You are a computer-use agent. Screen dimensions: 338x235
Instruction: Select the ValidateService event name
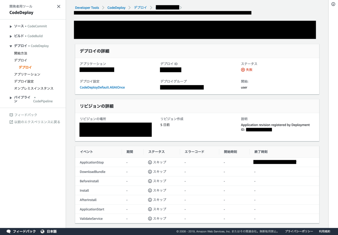(x=91, y=219)
